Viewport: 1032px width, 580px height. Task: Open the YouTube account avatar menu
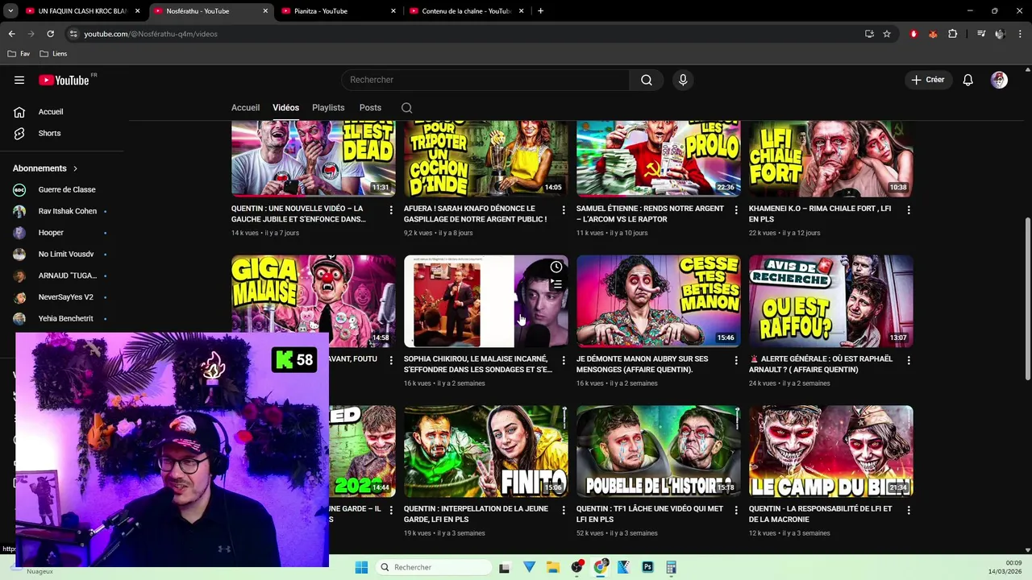pos(999,80)
